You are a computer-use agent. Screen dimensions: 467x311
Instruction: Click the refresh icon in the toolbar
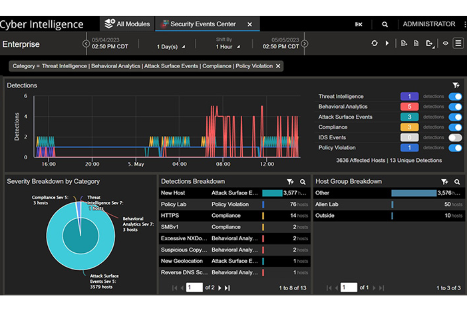pyautogui.click(x=375, y=43)
